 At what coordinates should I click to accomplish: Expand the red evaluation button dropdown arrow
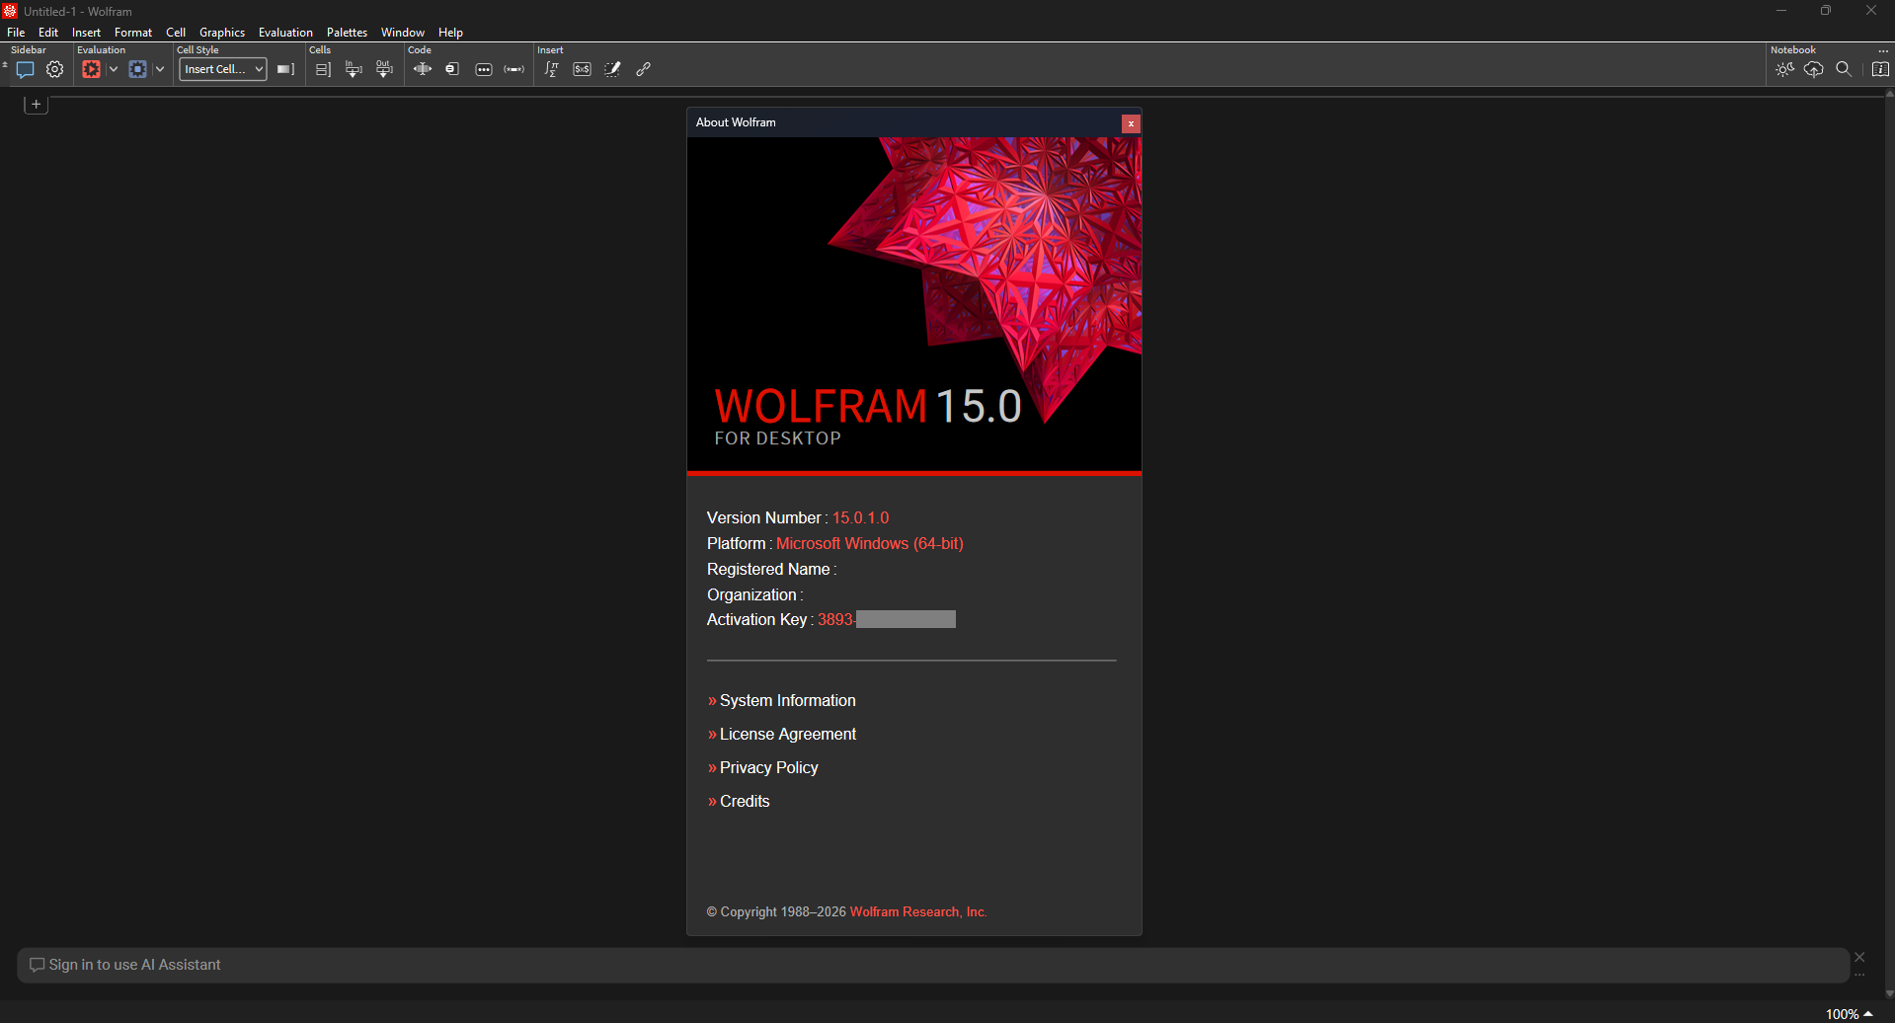[114, 69]
